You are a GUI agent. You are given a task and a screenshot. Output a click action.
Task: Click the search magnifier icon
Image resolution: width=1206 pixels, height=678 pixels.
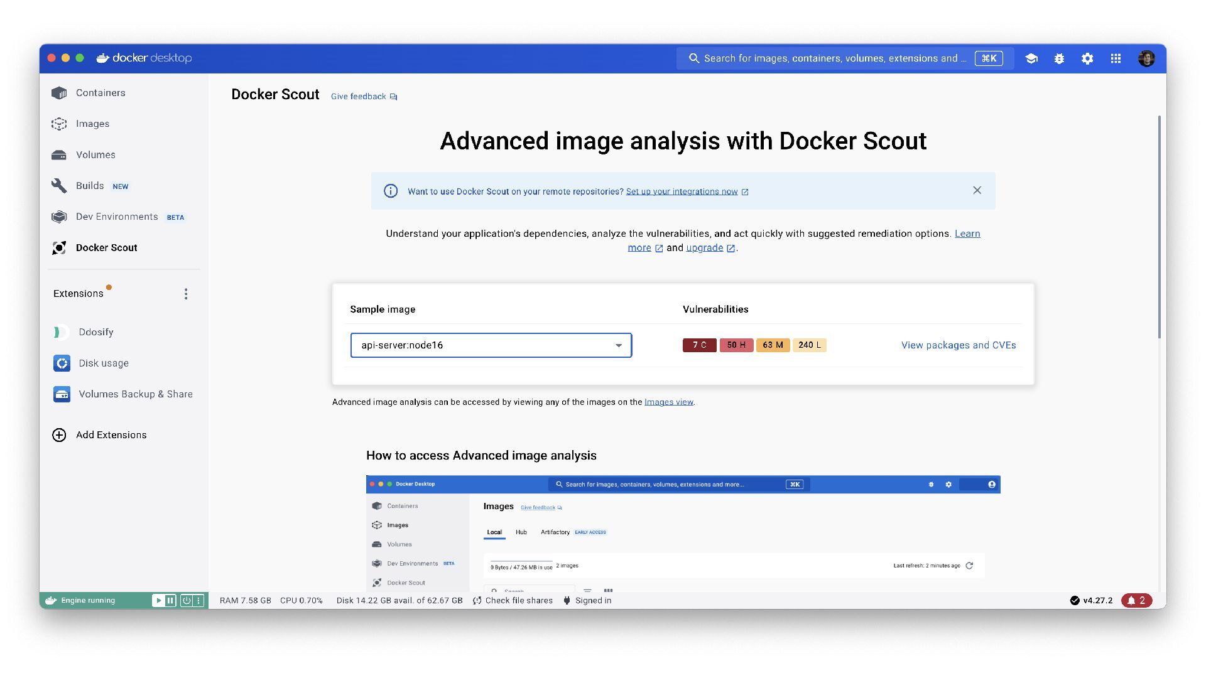coord(693,58)
